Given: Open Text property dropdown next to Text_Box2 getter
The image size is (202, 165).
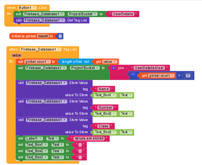Looking at the screenshot, I should pyautogui.click(x=126, y=114).
